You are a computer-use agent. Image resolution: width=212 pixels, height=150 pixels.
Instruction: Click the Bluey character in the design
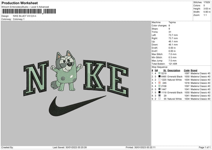66,71
